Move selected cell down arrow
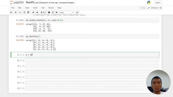 click(x=37, y=12)
